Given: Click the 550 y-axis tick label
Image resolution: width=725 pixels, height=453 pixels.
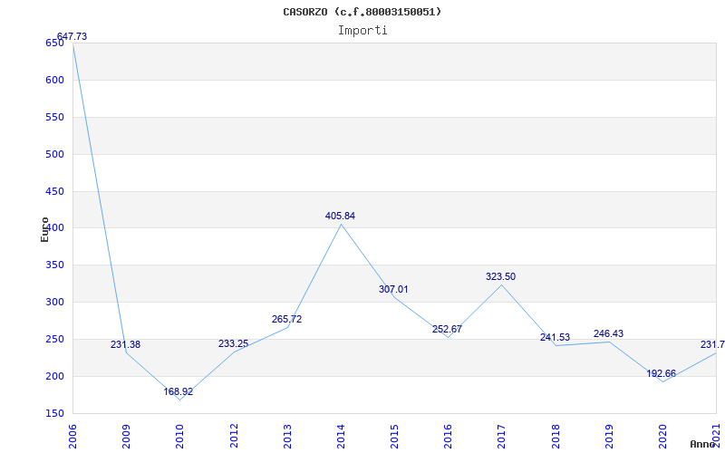Looking at the screenshot, I should point(54,118).
